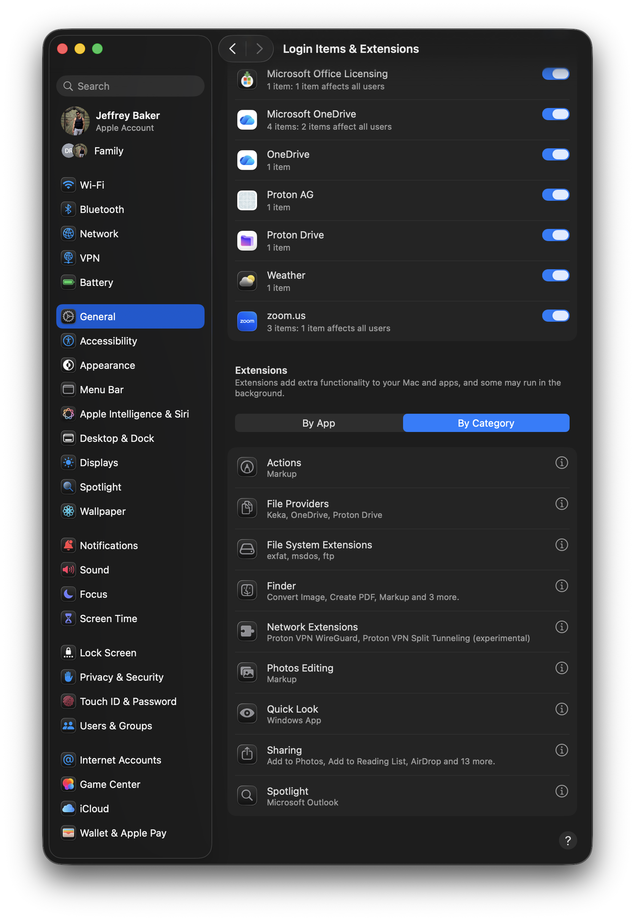Open the Jeffrey Baker Apple Account
The width and height of the screenshot is (635, 921).
[127, 121]
